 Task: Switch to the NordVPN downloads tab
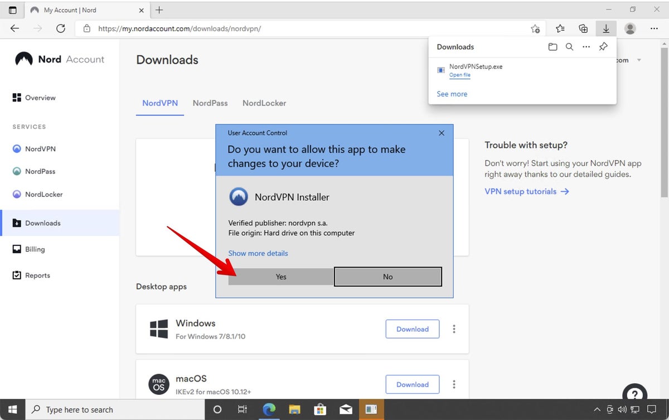point(160,103)
